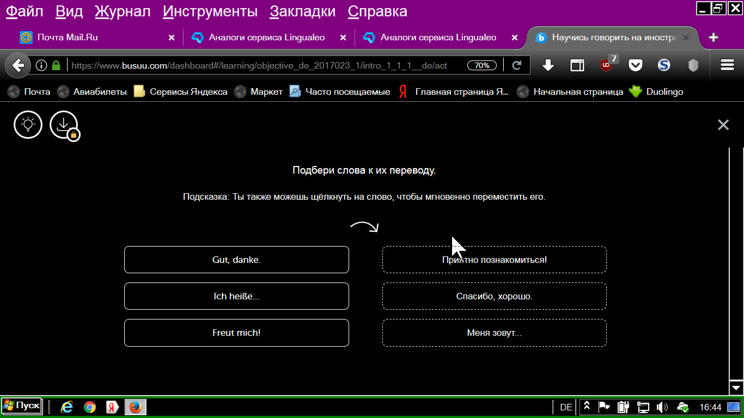Viewport: 744px width, 418px height.
Task: Pick the 'Freut mich!' word card
Action: point(236,333)
